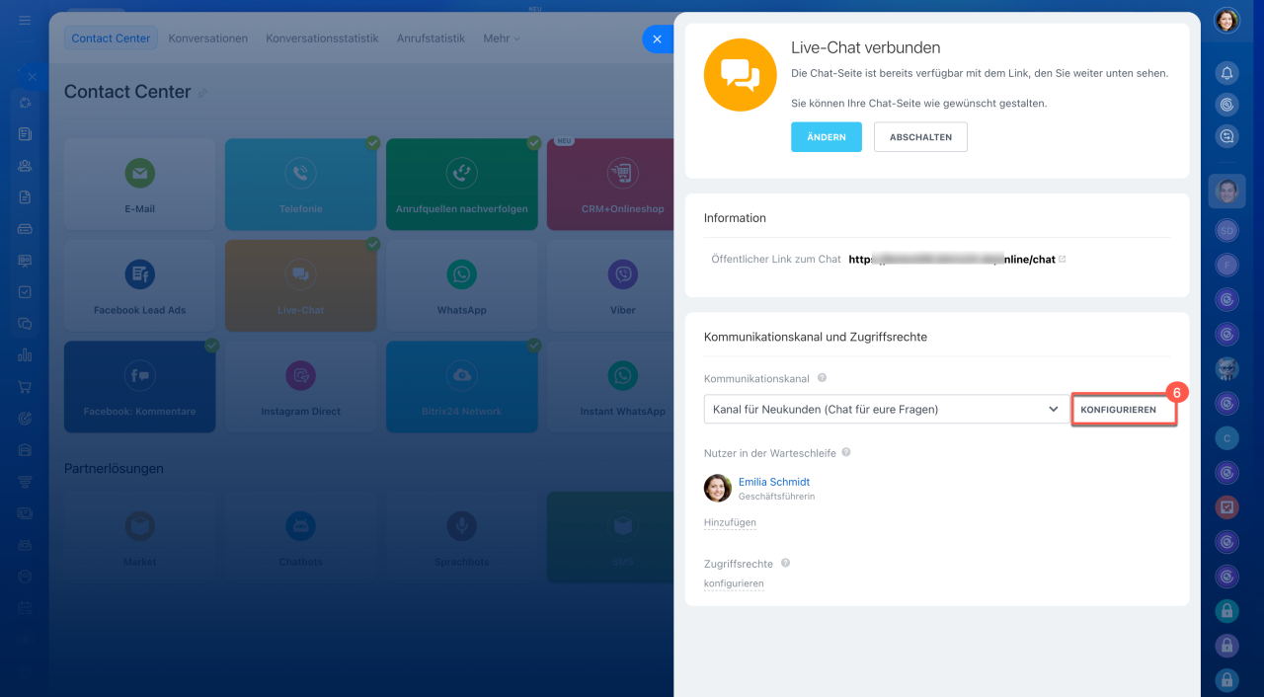The image size is (1264, 697).
Task: Open the WhatsApp tile
Action: pyautogui.click(x=461, y=285)
